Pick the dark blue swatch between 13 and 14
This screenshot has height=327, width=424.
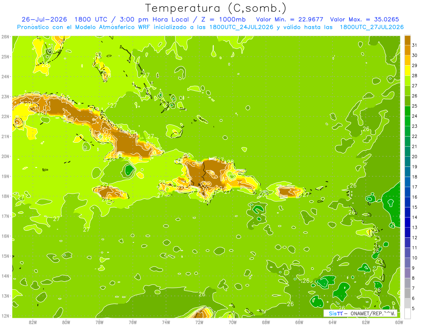click(x=407, y=222)
